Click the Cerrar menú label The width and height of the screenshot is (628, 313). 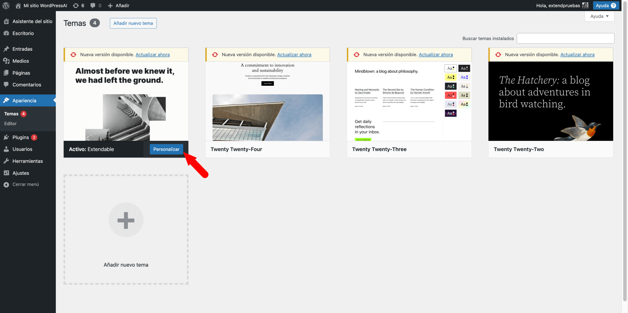pyautogui.click(x=26, y=184)
